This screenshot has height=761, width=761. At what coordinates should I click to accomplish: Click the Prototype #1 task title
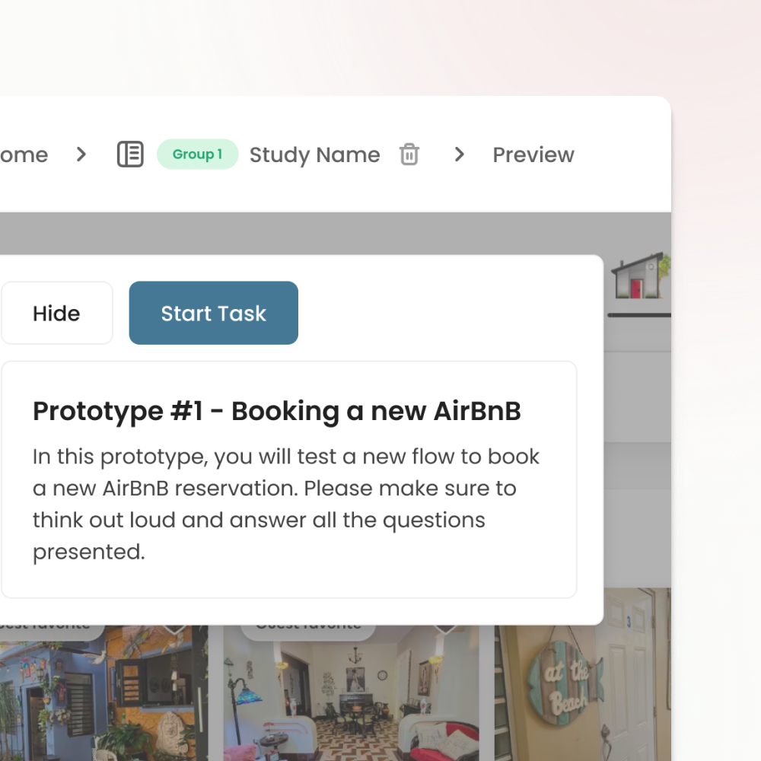[277, 411]
